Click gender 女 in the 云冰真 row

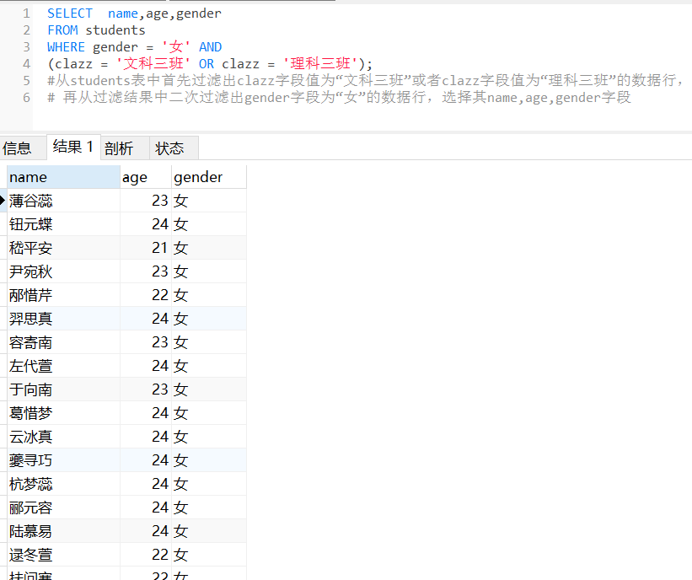(209, 437)
